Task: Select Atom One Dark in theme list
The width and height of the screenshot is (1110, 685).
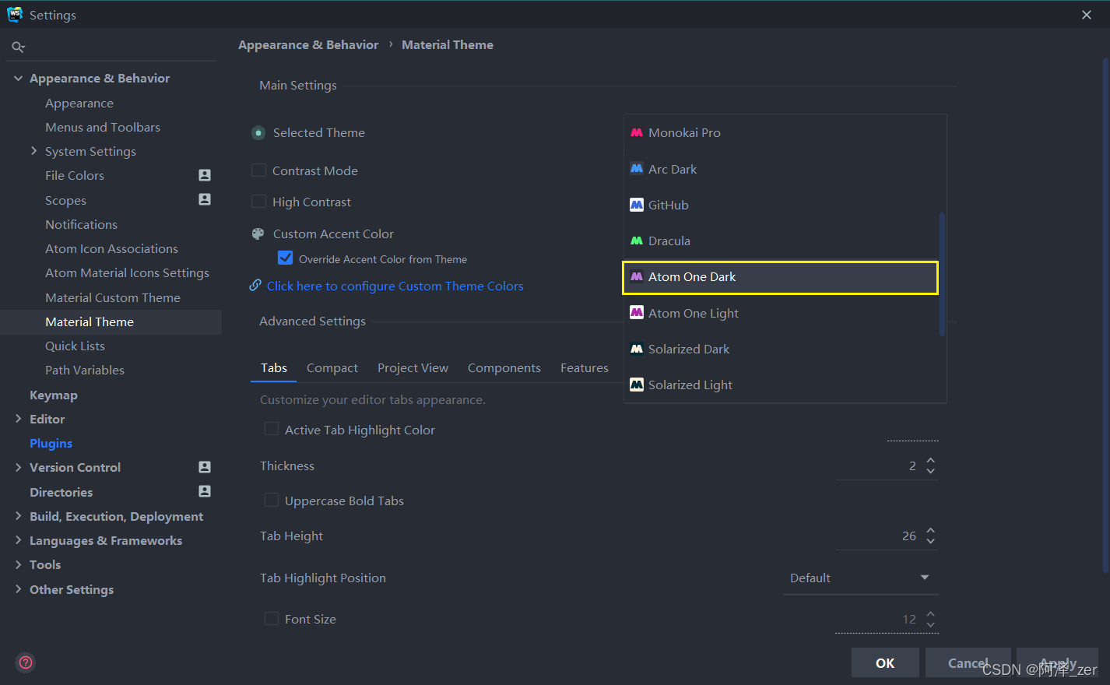Action: [780, 277]
